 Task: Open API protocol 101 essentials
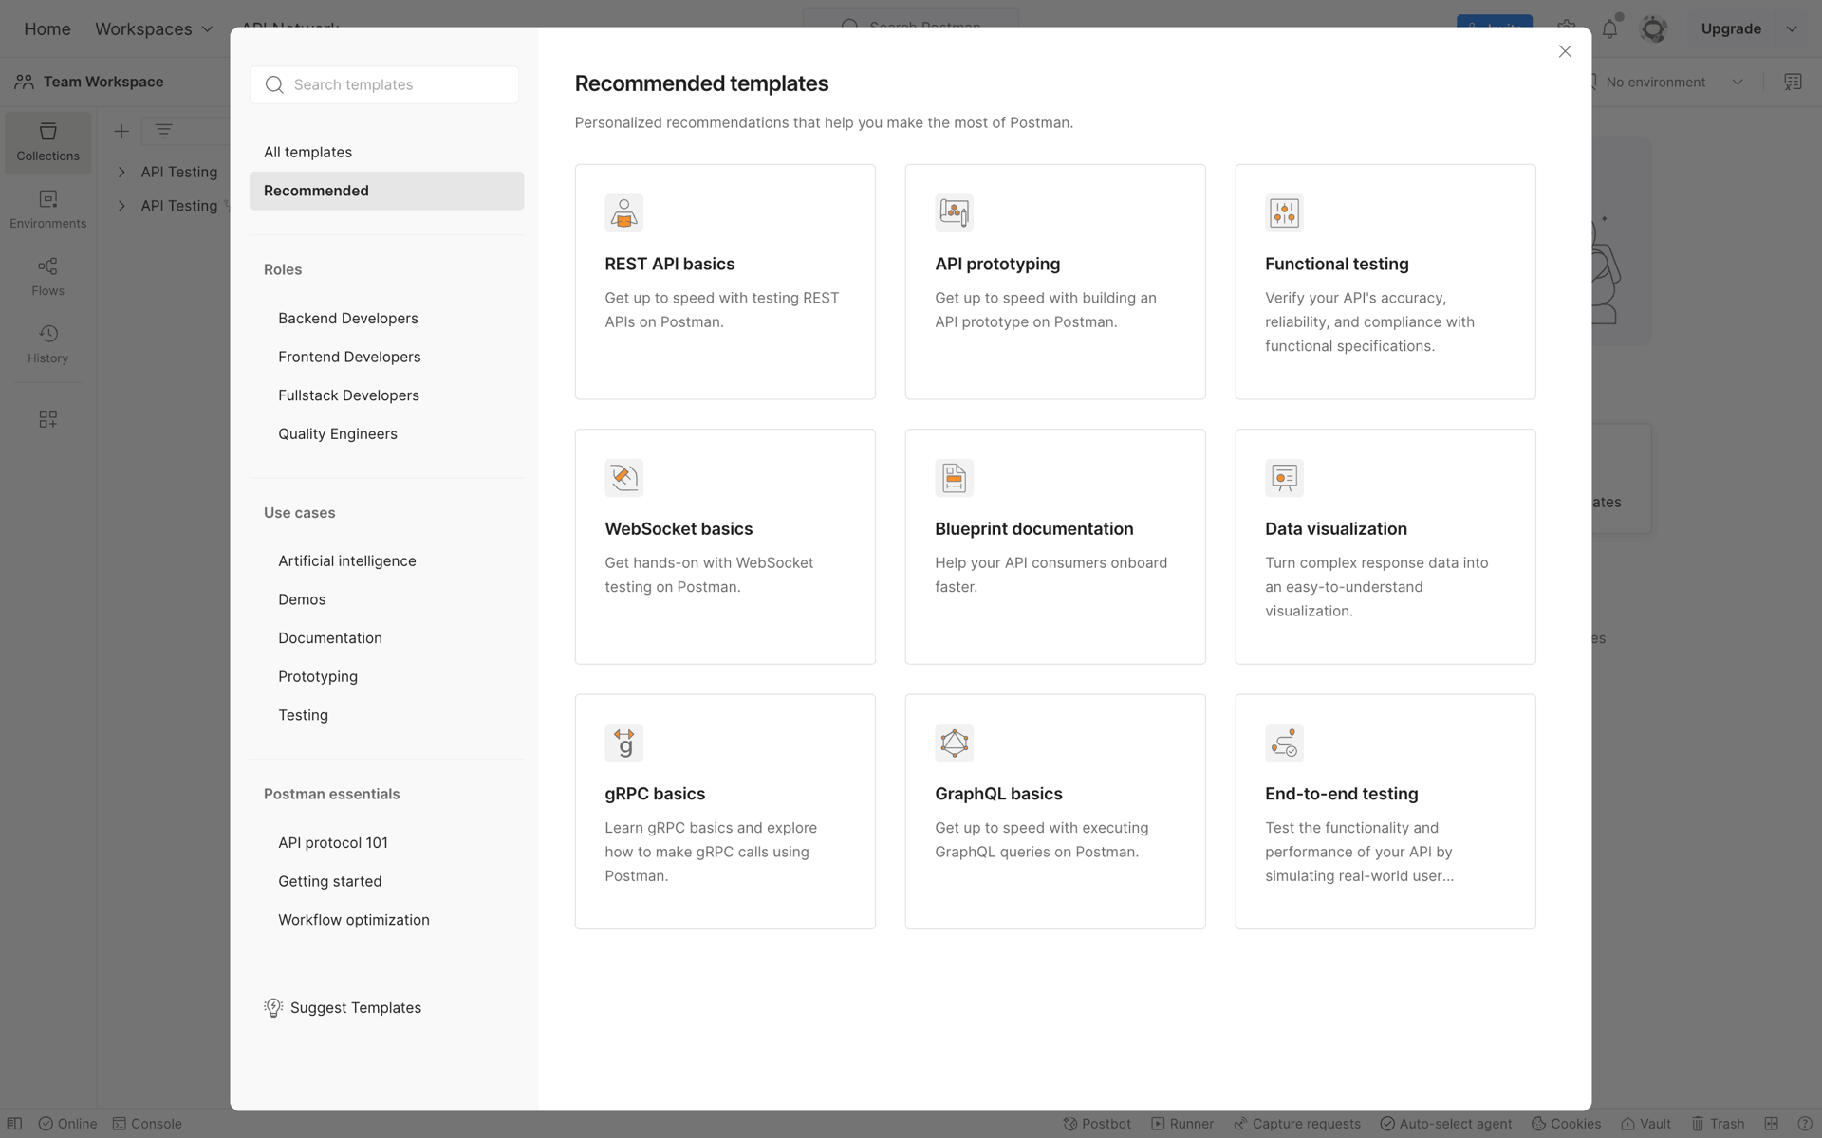point(333,842)
